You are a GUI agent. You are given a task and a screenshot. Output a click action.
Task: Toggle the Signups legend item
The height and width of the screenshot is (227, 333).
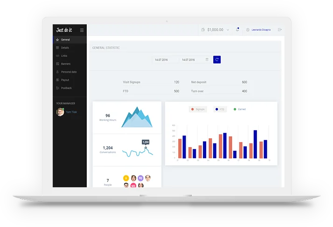(x=198, y=109)
